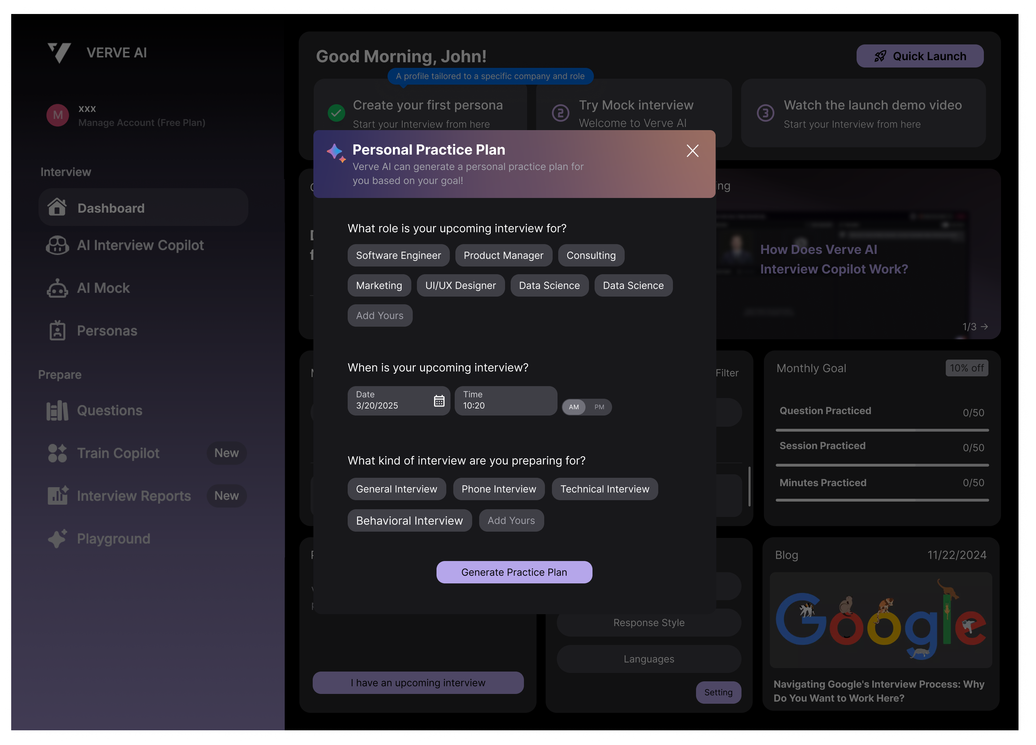Select the Behavioral Interview type chip
Viewport: 1036px width, 745px height.
409,521
